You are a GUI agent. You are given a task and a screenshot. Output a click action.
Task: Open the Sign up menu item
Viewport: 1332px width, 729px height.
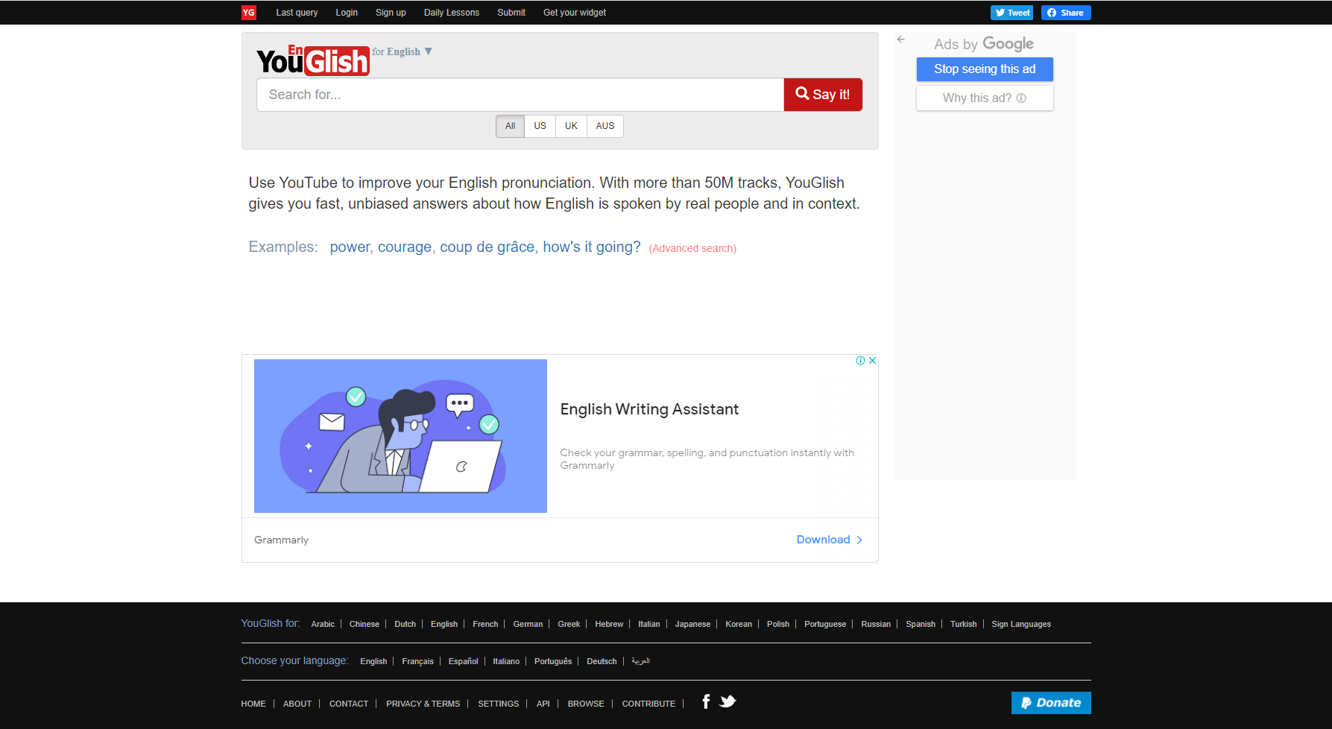point(391,13)
